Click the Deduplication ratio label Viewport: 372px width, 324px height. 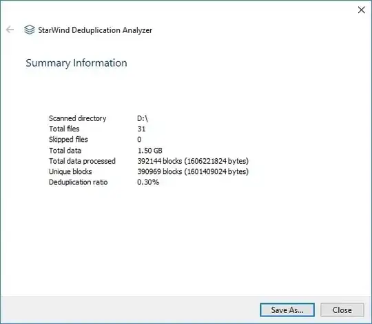pos(78,182)
